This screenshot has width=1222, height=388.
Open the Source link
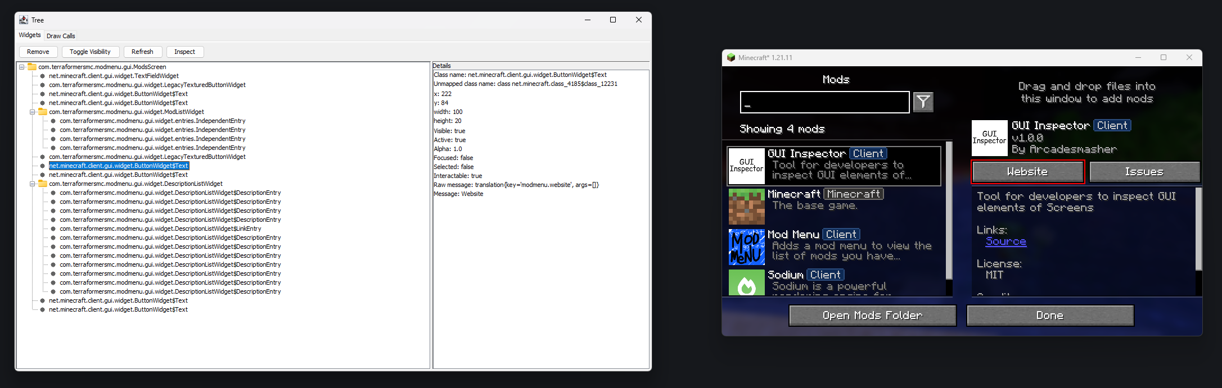click(1005, 241)
